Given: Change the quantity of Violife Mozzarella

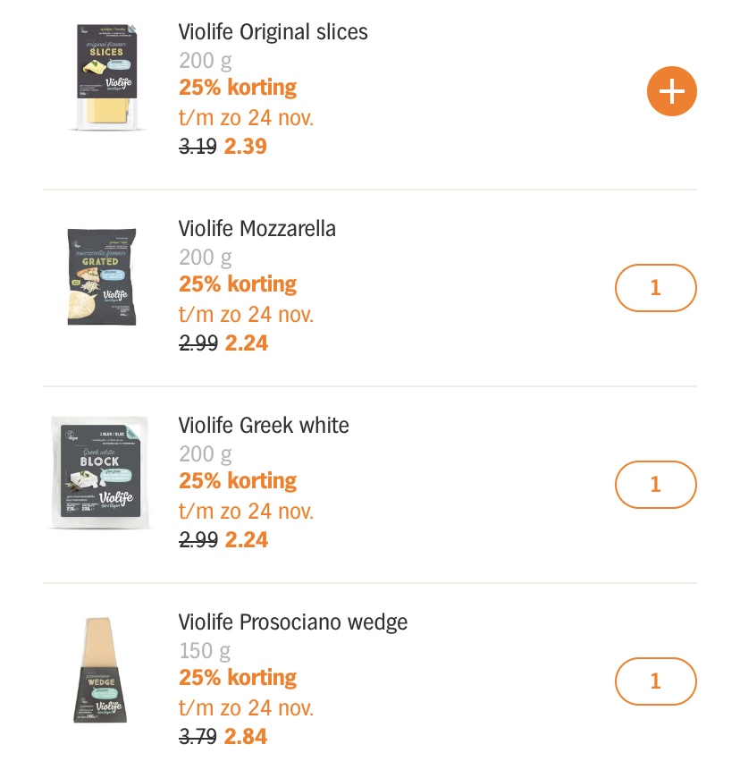Looking at the screenshot, I should coord(656,288).
